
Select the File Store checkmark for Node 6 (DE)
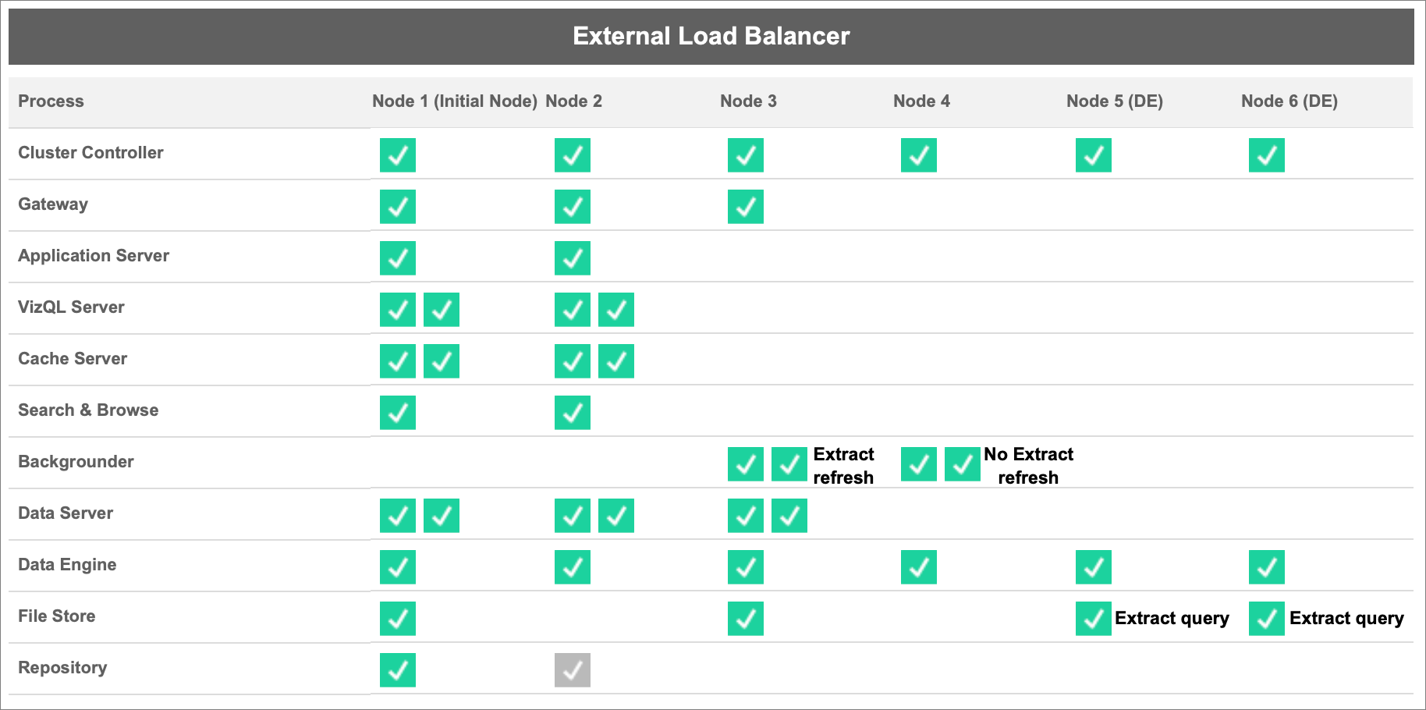[1267, 619]
